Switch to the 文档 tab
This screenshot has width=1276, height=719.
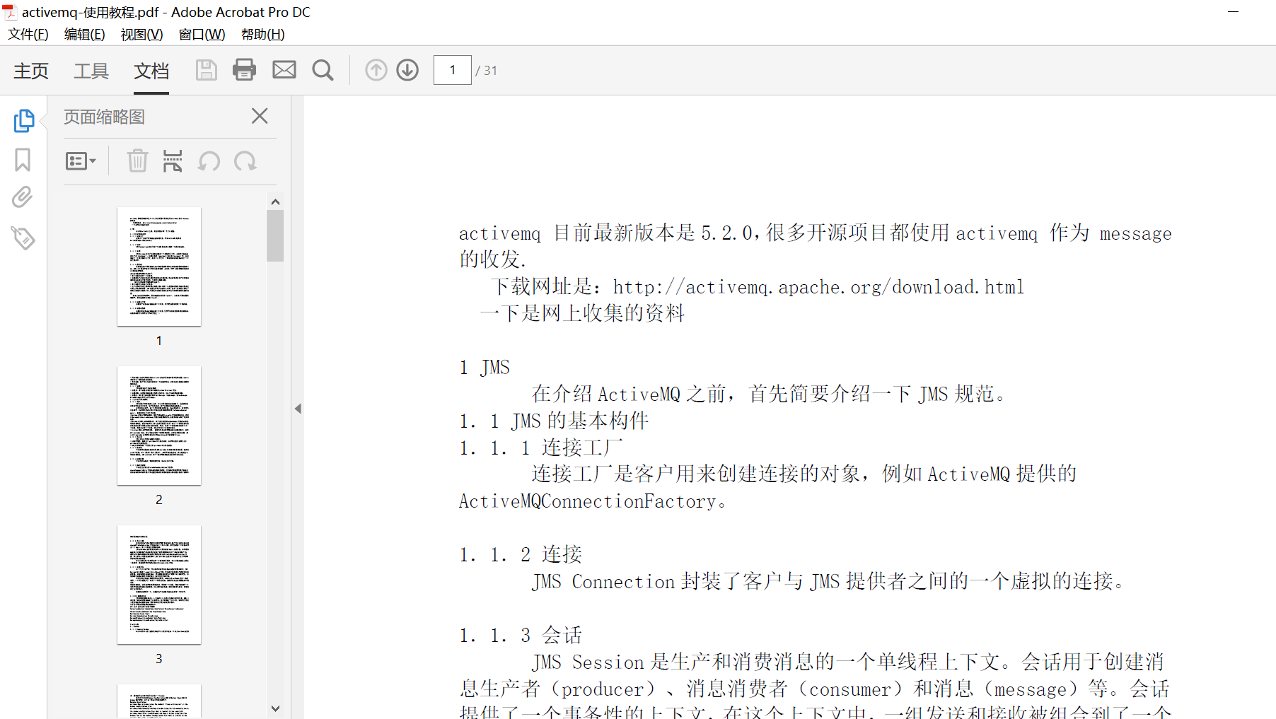point(151,71)
